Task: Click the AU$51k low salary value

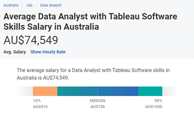Action: point(40,107)
